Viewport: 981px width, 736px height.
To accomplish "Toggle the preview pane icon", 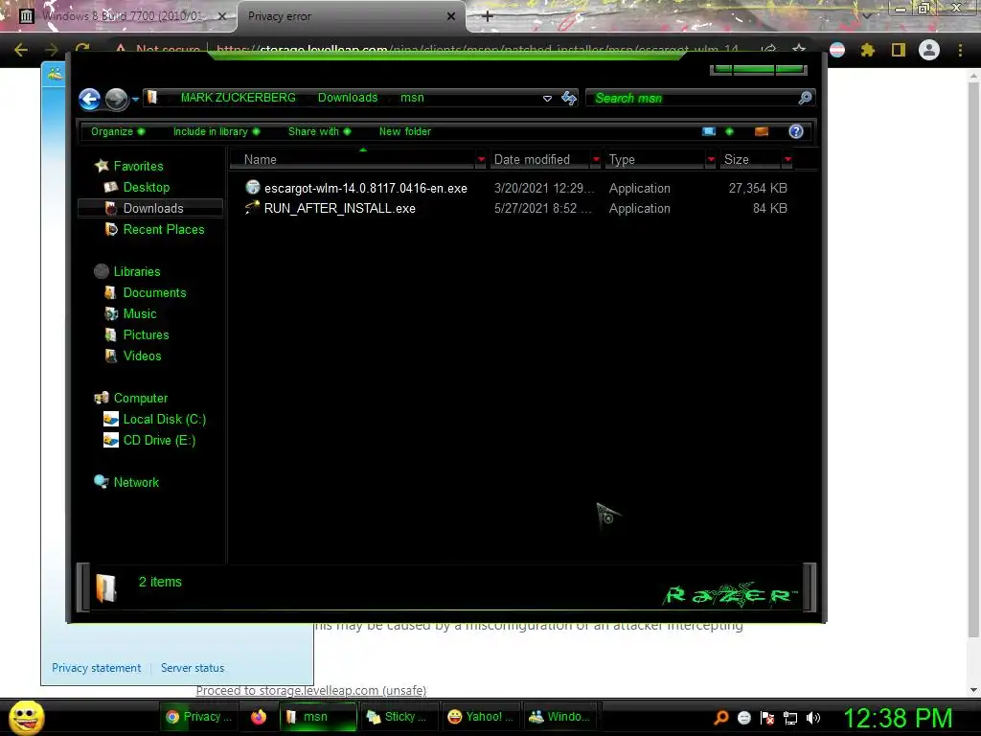I will coord(762,131).
